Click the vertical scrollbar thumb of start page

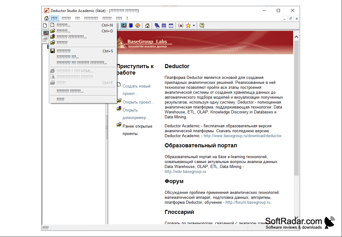click(296, 108)
